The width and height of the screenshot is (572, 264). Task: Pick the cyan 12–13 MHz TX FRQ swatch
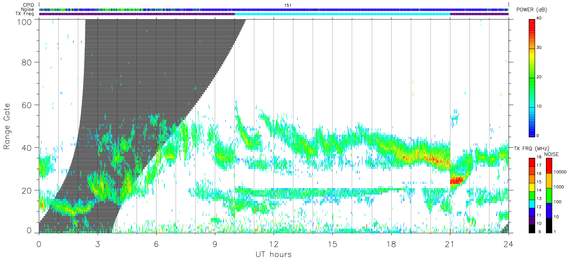pos(532,203)
